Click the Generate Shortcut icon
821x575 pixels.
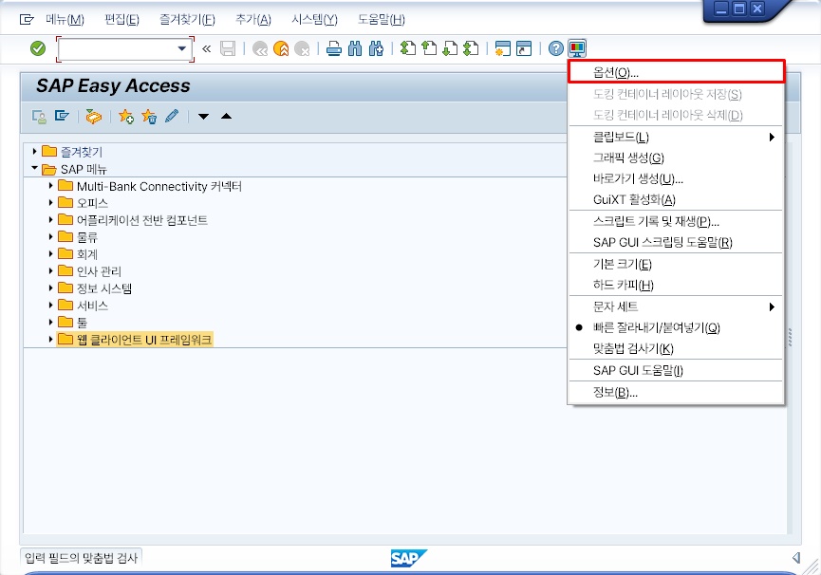click(x=524, y=48)
